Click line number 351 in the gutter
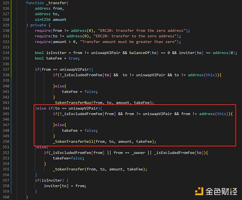 (6, 147)
